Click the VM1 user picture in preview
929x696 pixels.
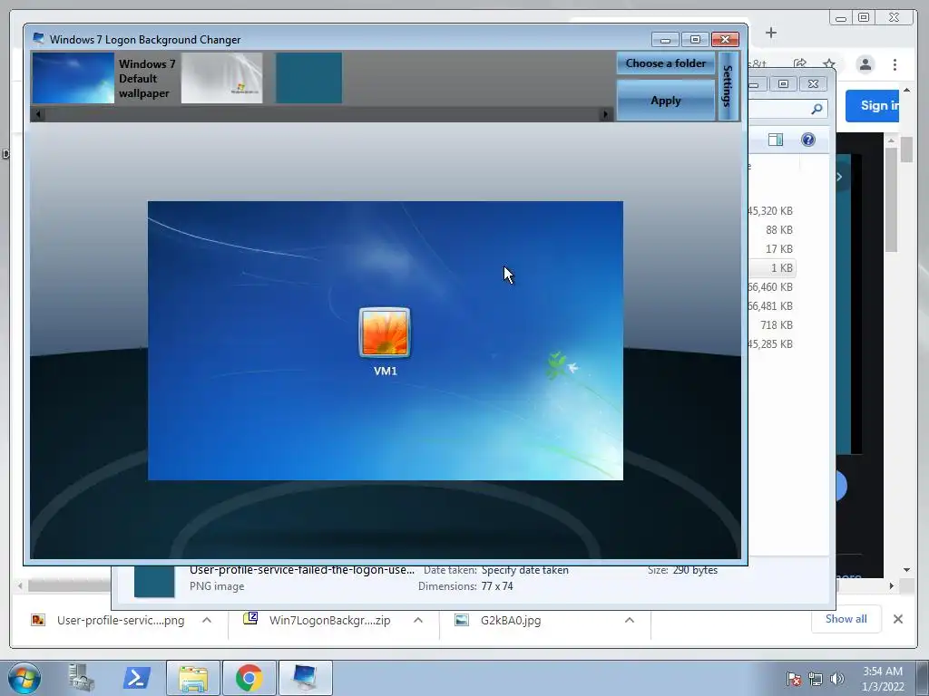pyautogui.click(x=385, y=333)
